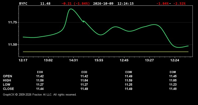Click the LOW row label
Screen dimensions: 198x105
coord(7,85)
